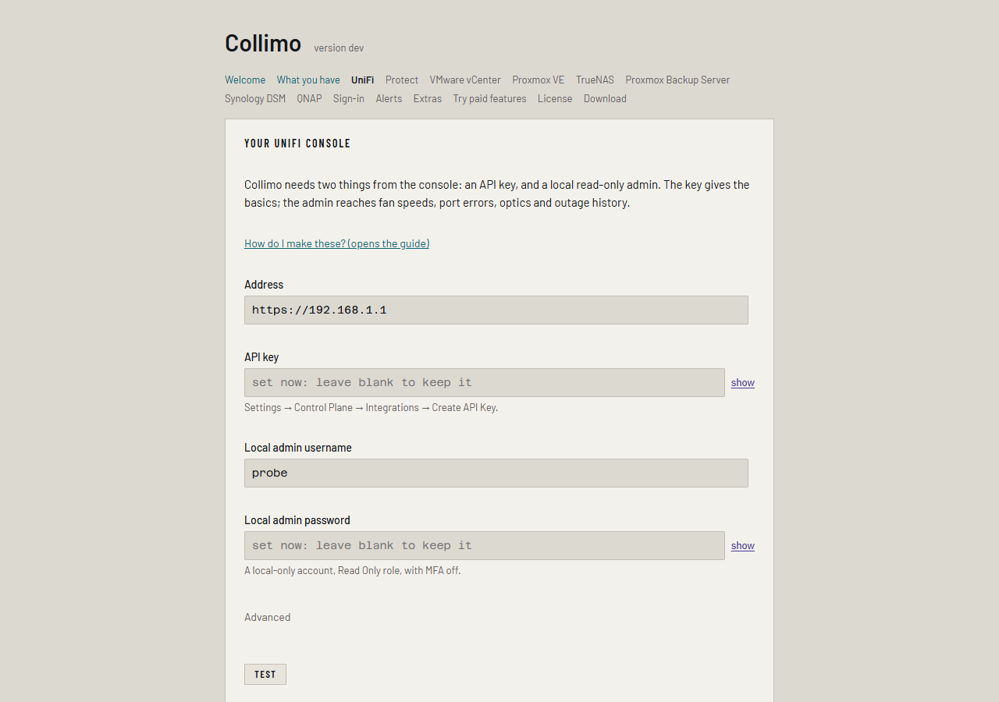Viewport: 999px width, 702px height.
Task: Switch to the Alerts tab
Action: pyautogui.click(x=389, y=98)
